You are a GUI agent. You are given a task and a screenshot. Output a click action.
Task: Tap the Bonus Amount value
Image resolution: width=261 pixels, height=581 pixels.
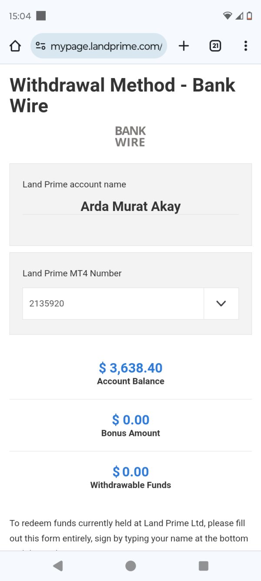pyautogui.click(x=130, y=420)
